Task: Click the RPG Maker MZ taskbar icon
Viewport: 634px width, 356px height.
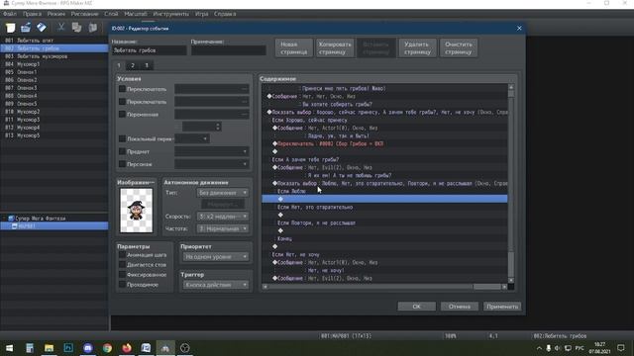Action: pos(165,348)
